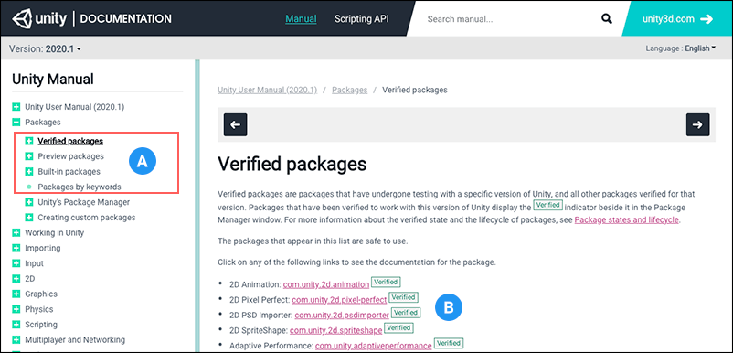Expand the Input section plus icon

[x=16, y=263]
